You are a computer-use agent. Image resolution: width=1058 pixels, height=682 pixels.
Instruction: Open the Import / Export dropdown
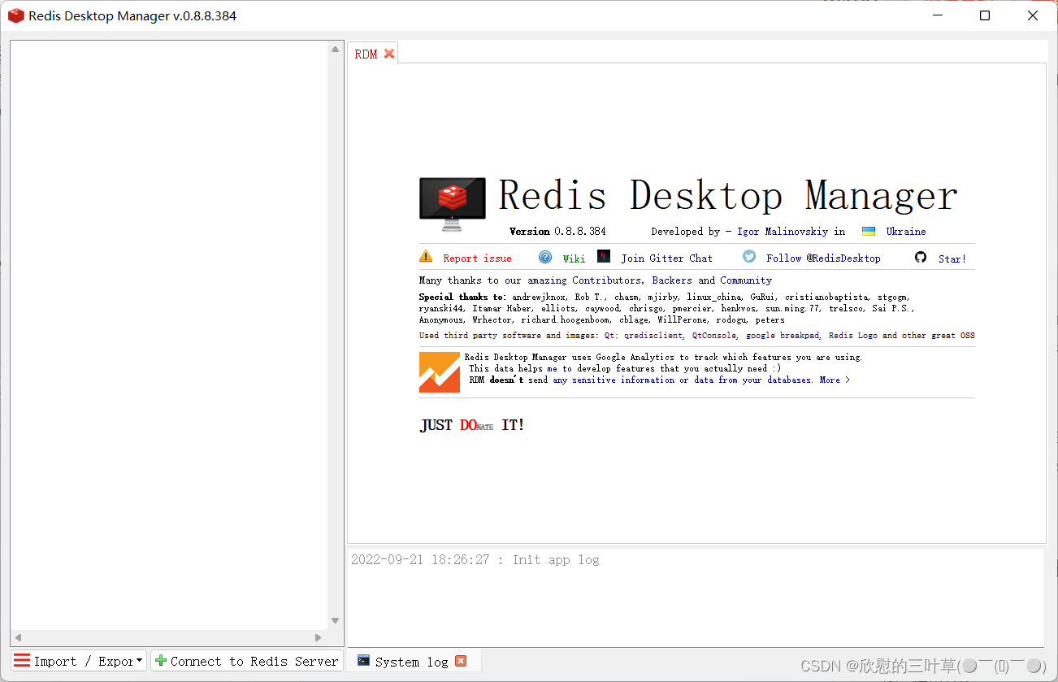click(x=79, y=661)
